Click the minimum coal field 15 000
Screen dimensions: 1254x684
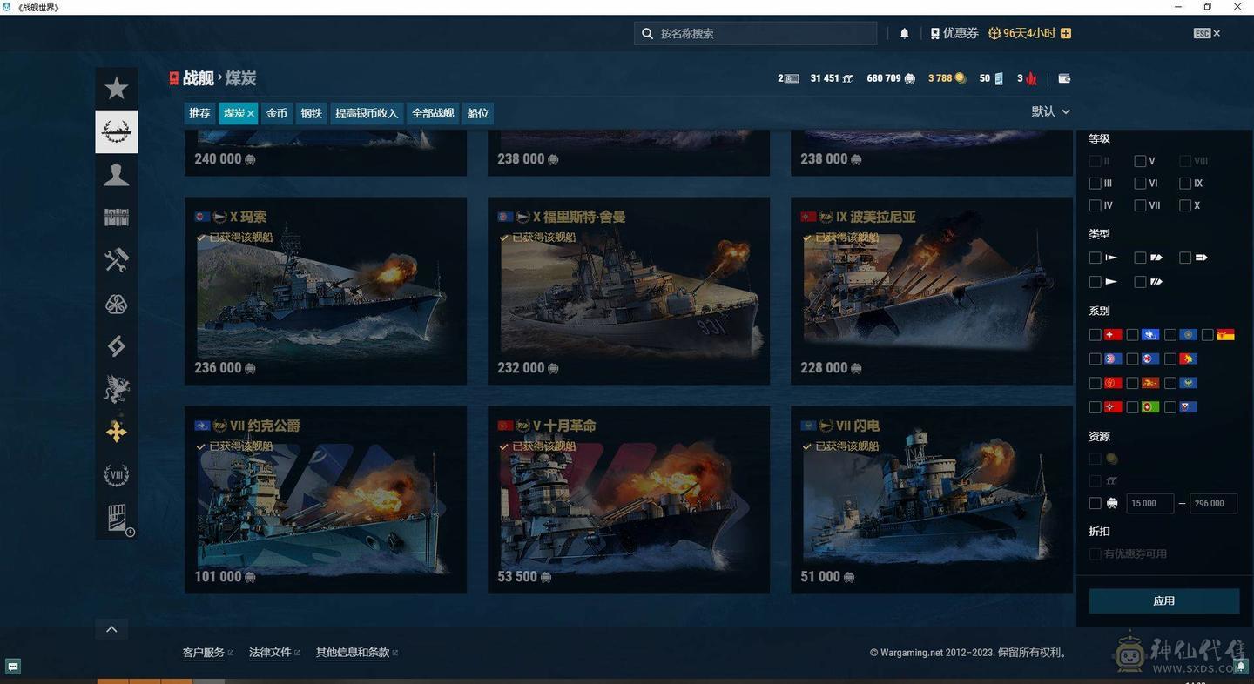1149,503
